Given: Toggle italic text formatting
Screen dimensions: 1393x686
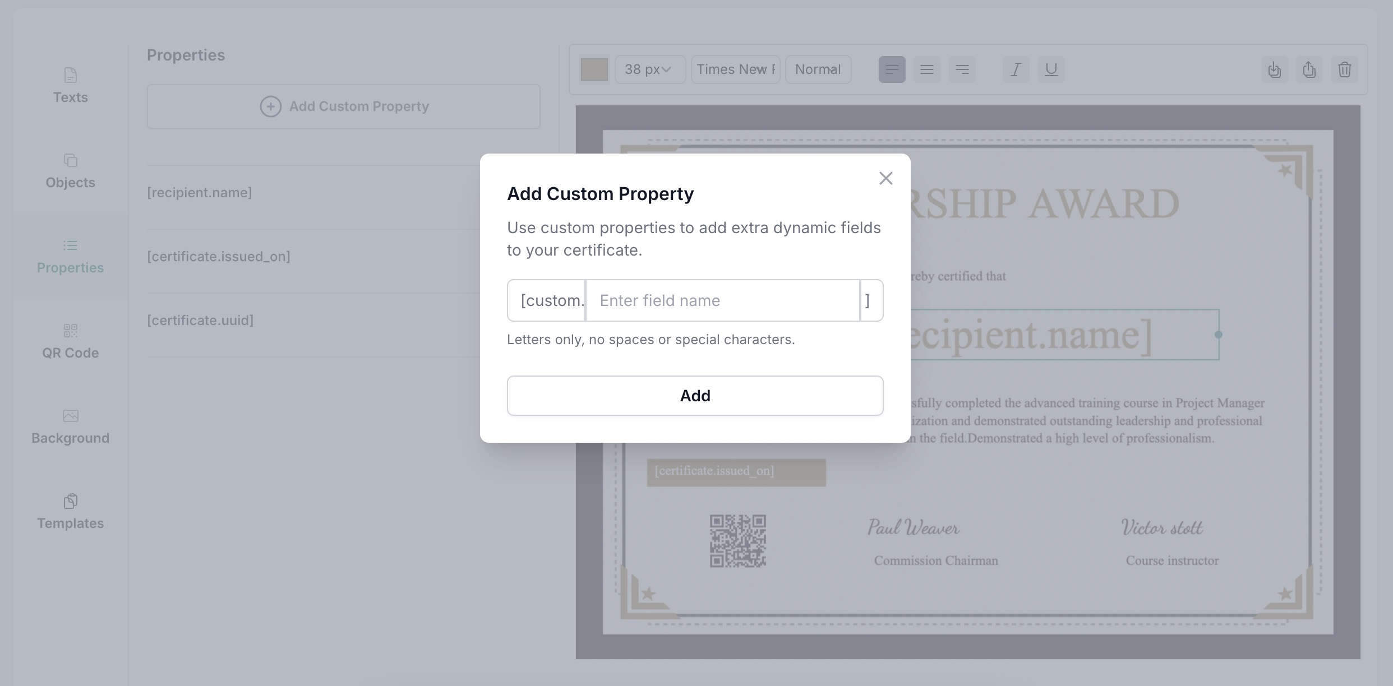Looking at the screenshot, I should pyautogui.click(x=1016, y=69).
